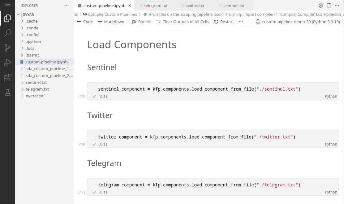Close the custom-pipeline.ipynb tab

[130, 6]
